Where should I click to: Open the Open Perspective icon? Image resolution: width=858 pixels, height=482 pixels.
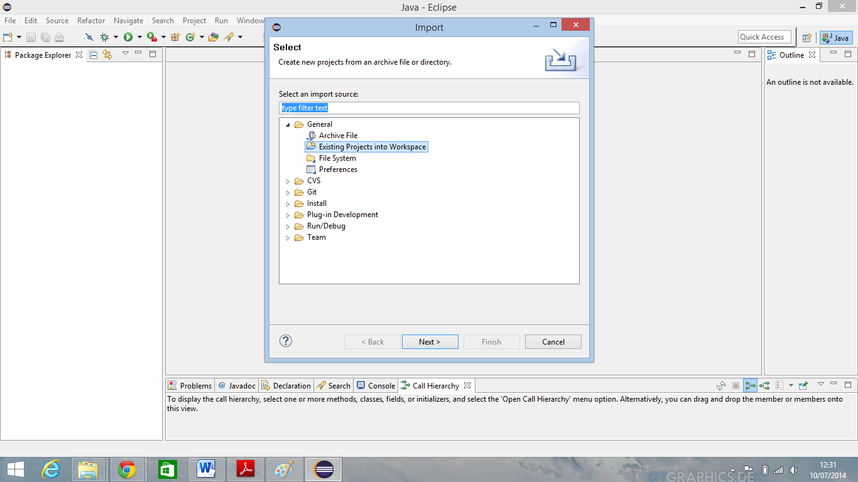coord(807,38)
